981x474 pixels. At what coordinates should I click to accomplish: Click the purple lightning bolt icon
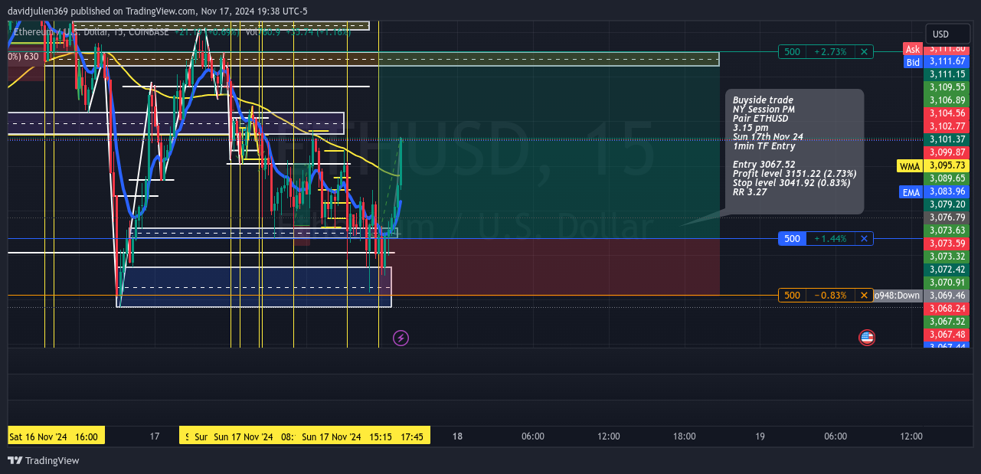click(401, 338)
